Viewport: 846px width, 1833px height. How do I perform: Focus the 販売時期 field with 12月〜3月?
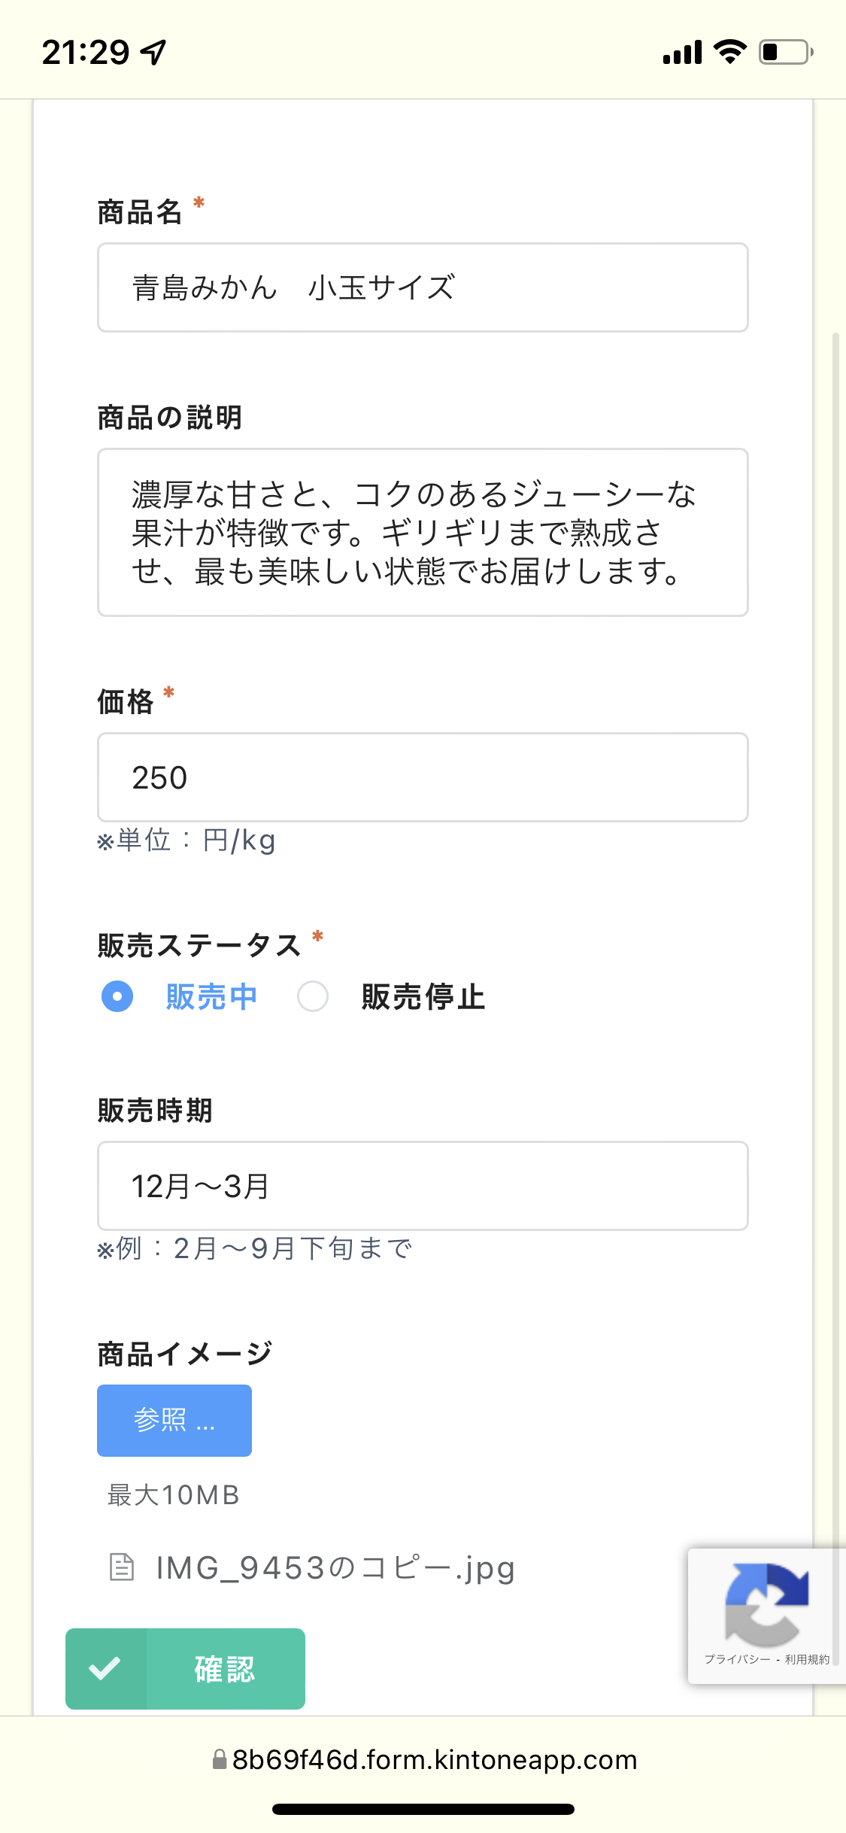coord(423,1186)
